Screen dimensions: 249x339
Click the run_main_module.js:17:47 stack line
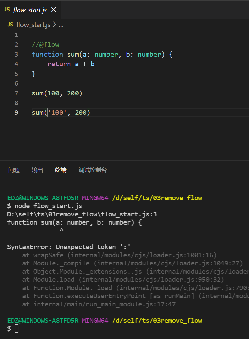pyautogui.click(x=99, y=304)
